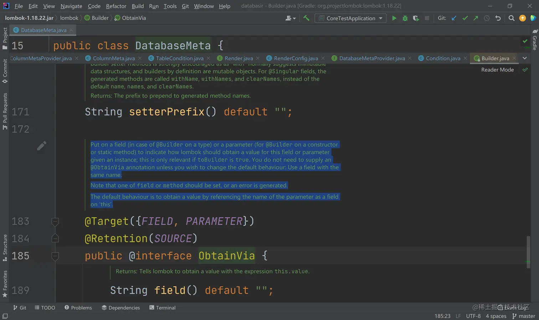Push commits with the Git up-arrow icon

(x=476, y=18)
